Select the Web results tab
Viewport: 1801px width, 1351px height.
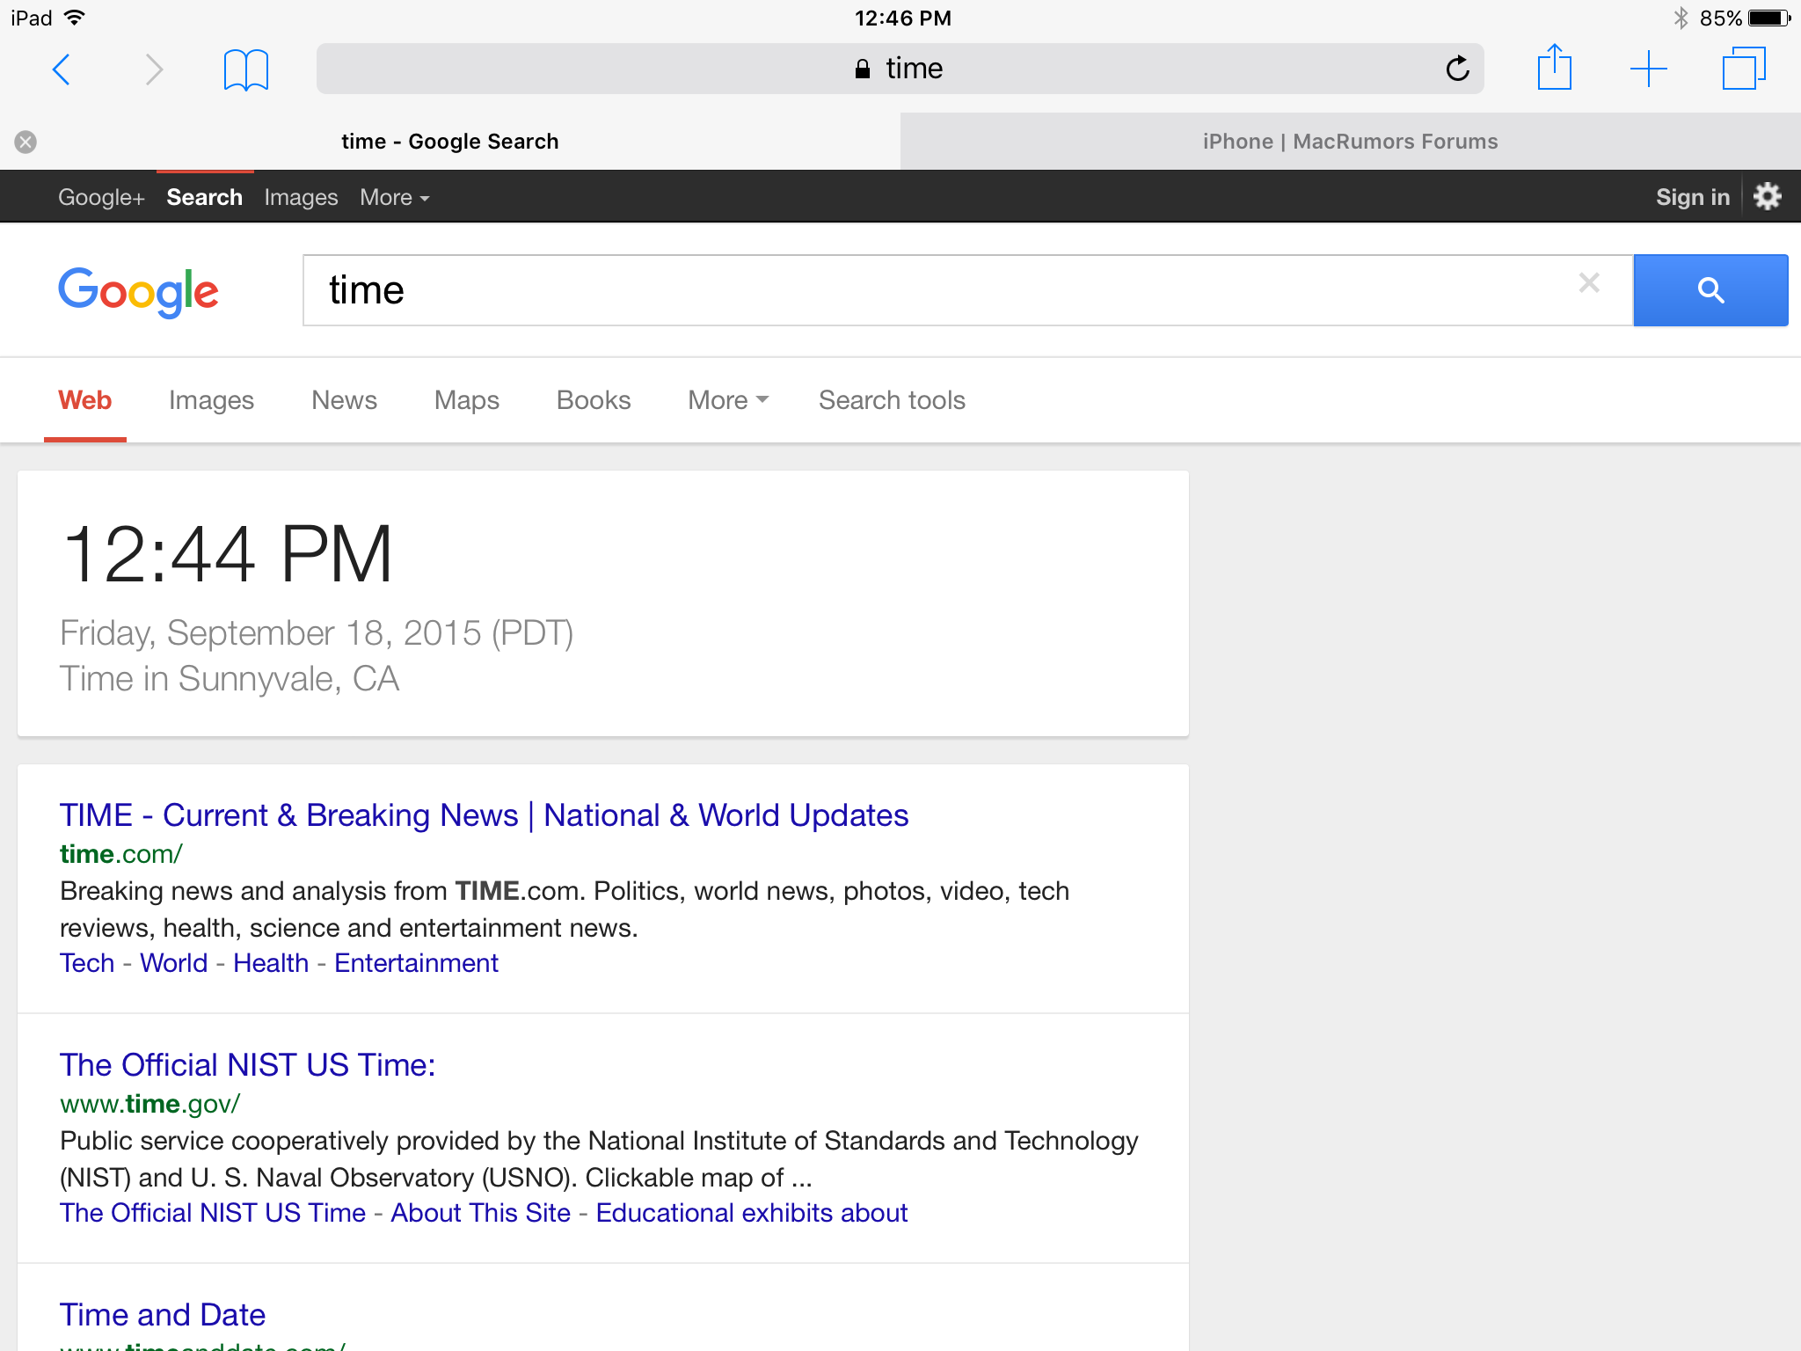click(x=84, y=400)
